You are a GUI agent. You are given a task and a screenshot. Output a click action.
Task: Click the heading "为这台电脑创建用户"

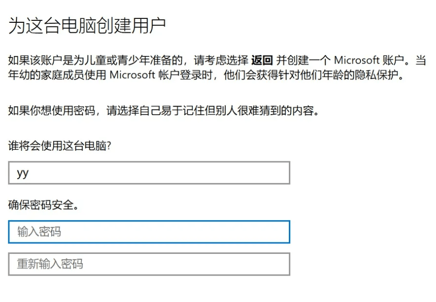(87, 26)
